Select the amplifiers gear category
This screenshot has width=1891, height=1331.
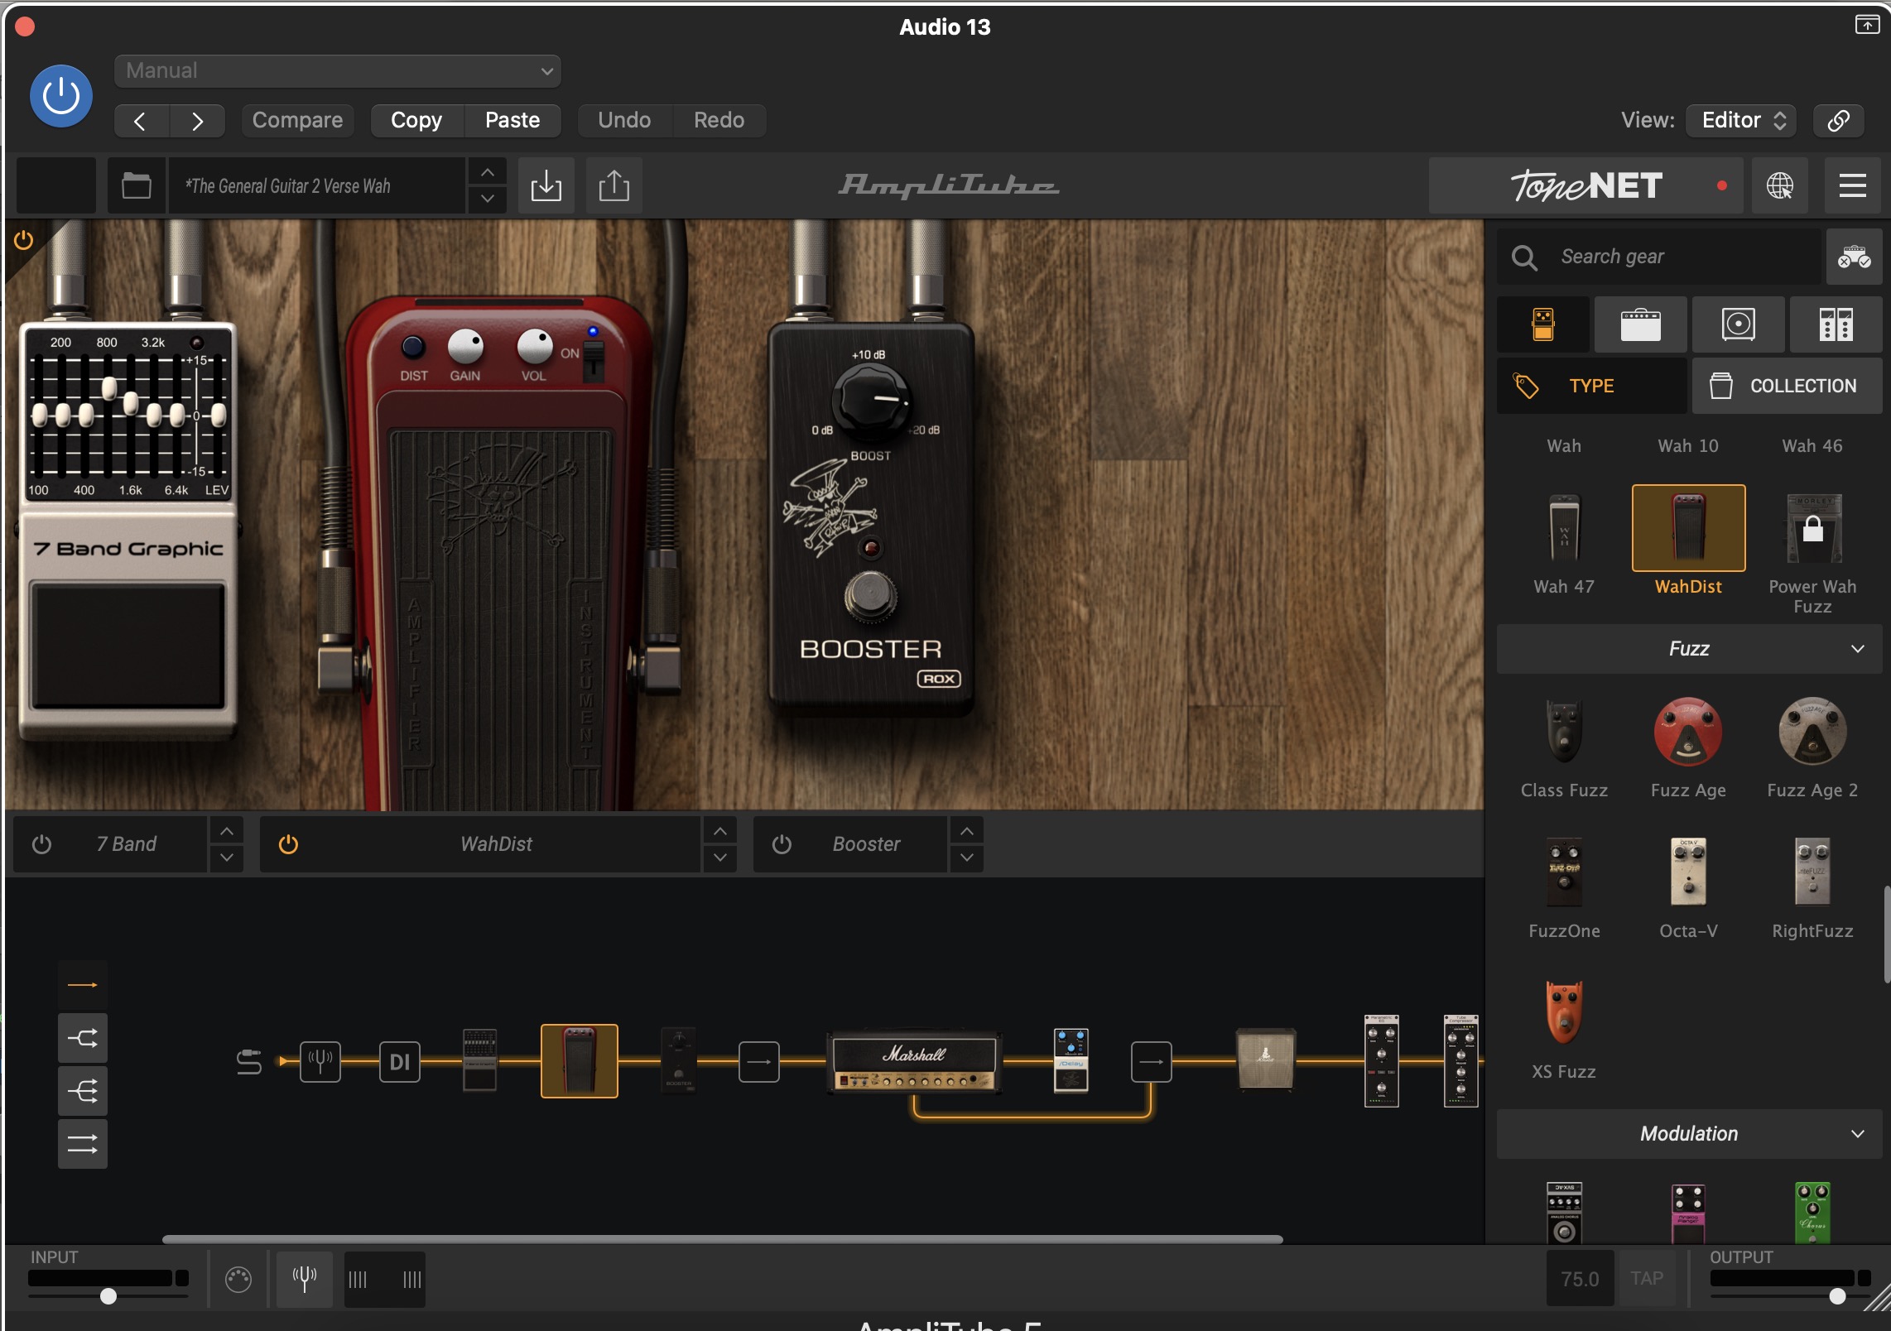click(x=1641, y=324)
